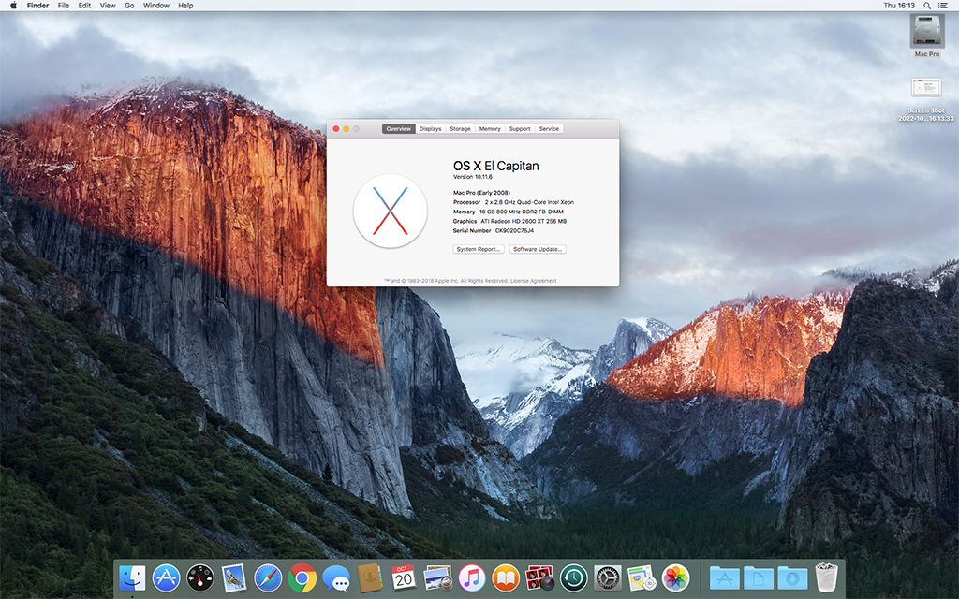The width and height of the screenshot is (959, 599).
Task: Click the Software Update button
Action: pyautogui.click(x=538, y=249)
